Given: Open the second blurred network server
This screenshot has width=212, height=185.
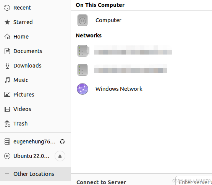Looking at the screenshot, I should tap(141, 70).
